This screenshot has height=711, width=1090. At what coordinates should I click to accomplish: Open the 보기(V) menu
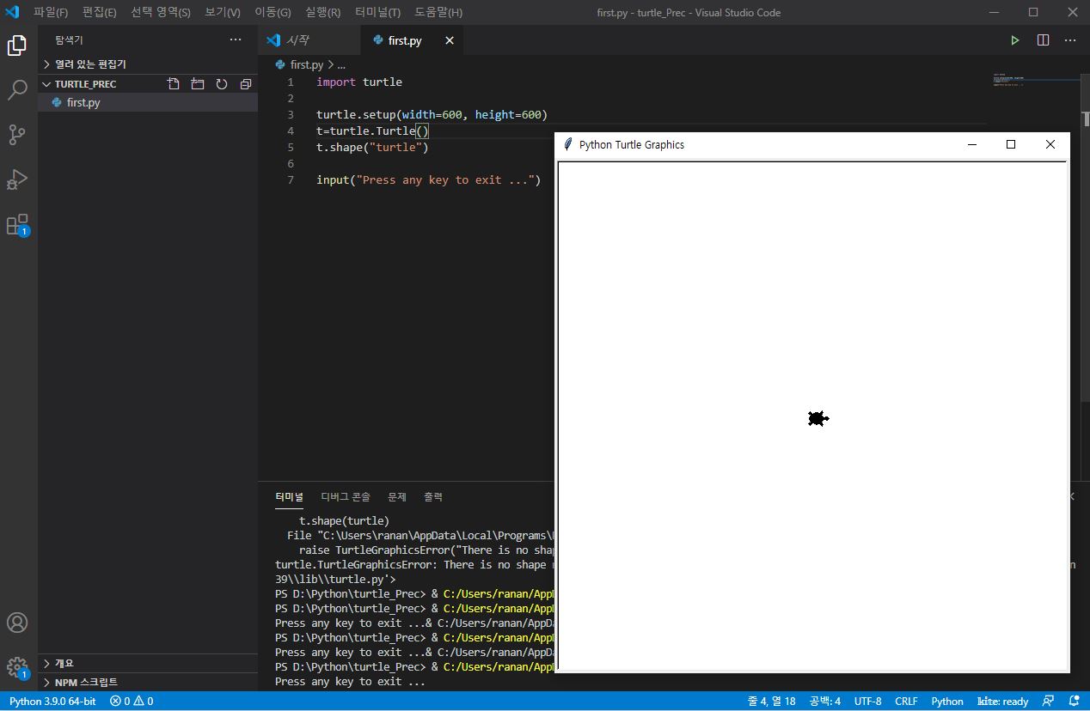pyautogui.click(x=223, y=12)
